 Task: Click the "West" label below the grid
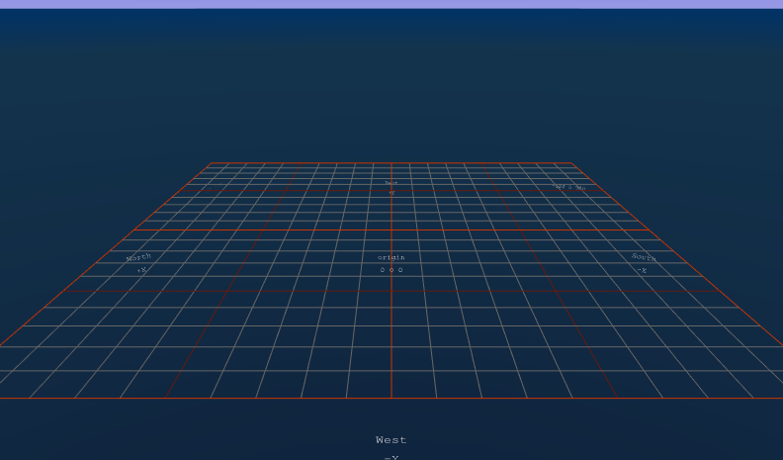click(x=391, y=440)
